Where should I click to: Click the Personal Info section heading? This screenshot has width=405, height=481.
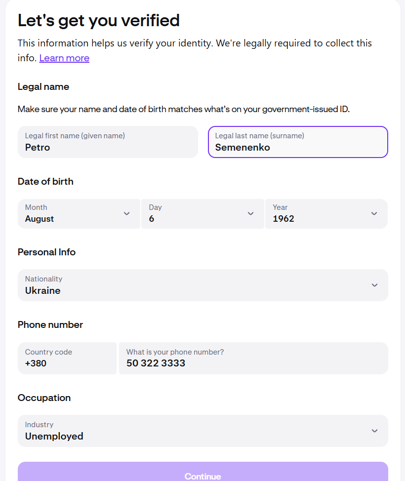click(x=46, y=252)
